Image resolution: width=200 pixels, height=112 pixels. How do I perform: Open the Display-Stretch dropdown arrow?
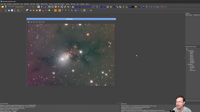[24, 7]
